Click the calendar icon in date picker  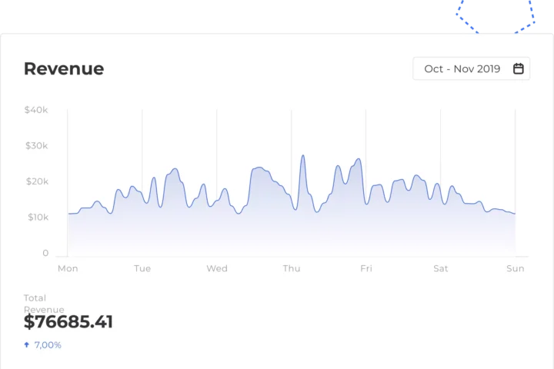point(519,68)
